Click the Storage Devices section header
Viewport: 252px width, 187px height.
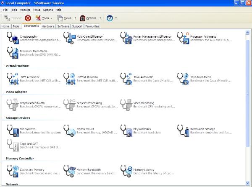click(x=18, y=118)
